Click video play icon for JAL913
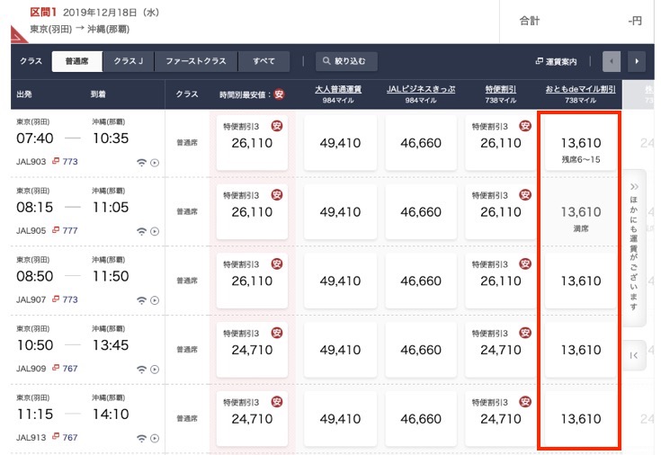 pyautogui.click(x=155, y=439)
